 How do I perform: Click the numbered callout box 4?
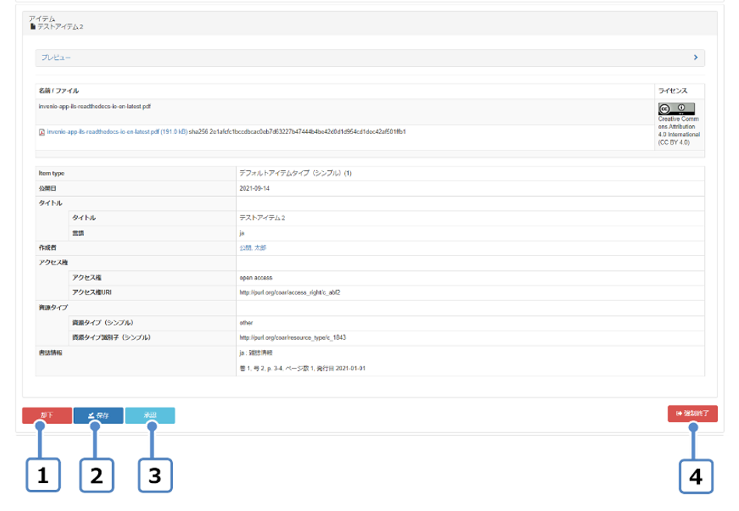[x=696, y=476]
